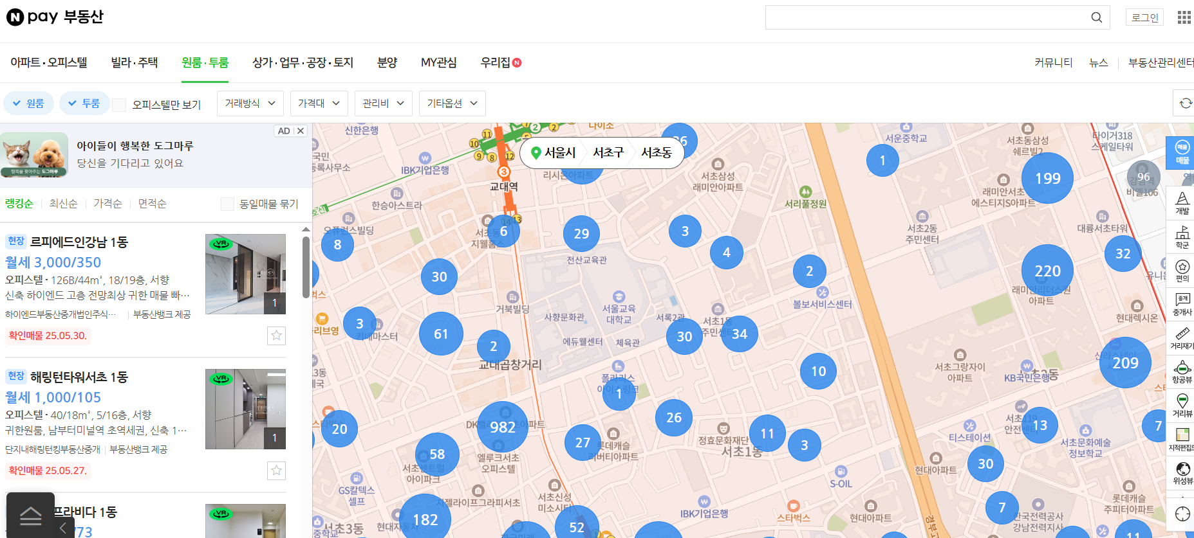The image size is (1194, 538).
Task: Open the 209 listings map cluster
Action: (1125, 363)
